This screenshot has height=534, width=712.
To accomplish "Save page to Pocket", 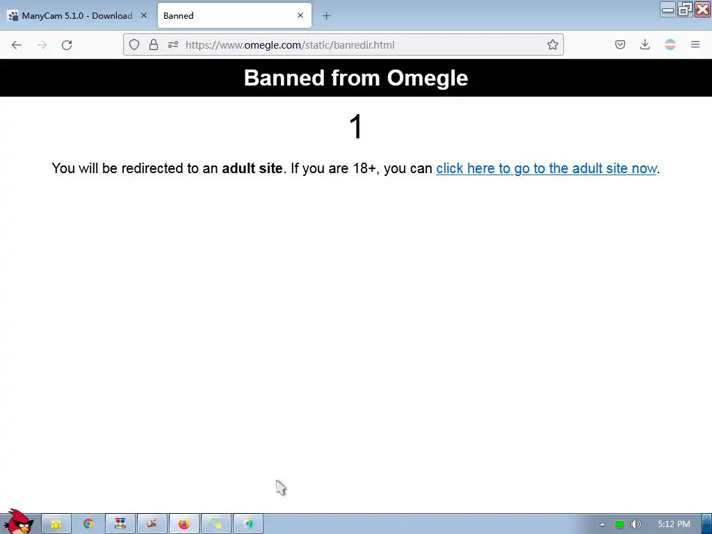I will click(620, 44).
